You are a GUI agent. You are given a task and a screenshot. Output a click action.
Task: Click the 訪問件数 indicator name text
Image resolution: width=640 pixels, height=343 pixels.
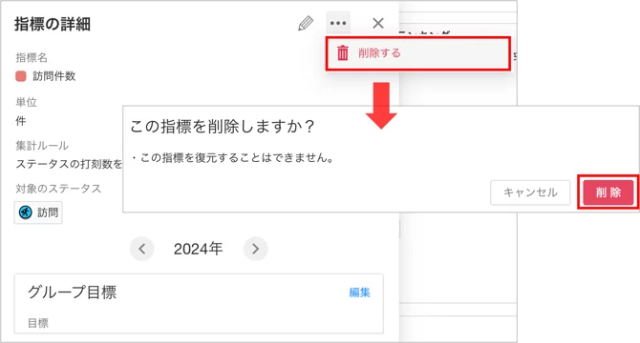click(54, 76)
